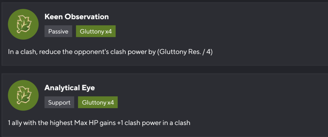328x137 pixels.
Task: Click the Analytical Eye description sentence
Action: (x=99, y=123)
